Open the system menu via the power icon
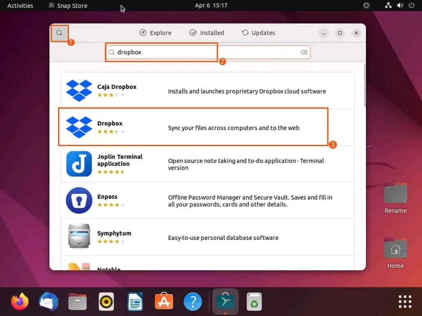 coord(412,5)
